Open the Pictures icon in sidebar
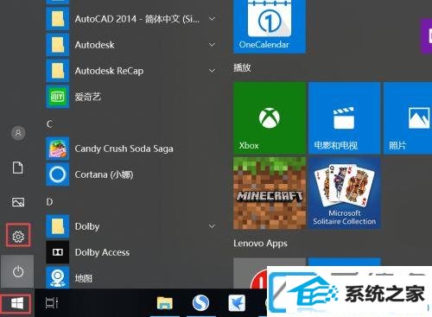The image size is (432, 317). [18, 202]
